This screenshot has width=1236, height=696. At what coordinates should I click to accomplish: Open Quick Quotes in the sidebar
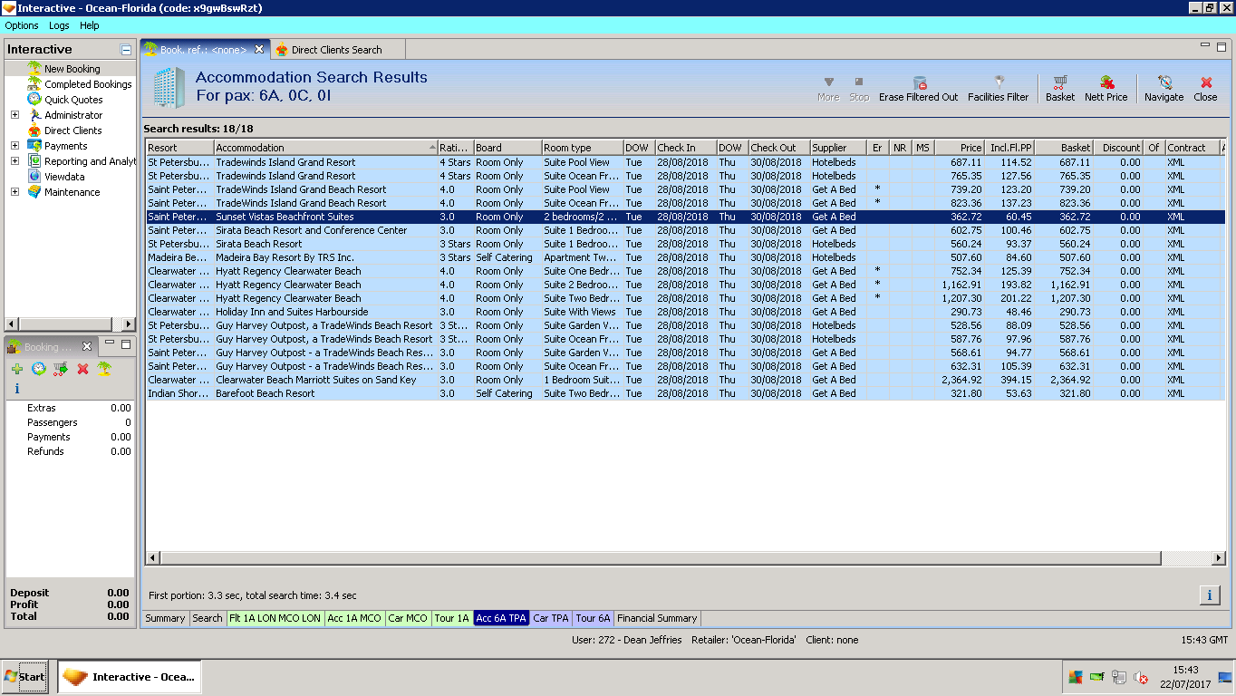[73, 100]
